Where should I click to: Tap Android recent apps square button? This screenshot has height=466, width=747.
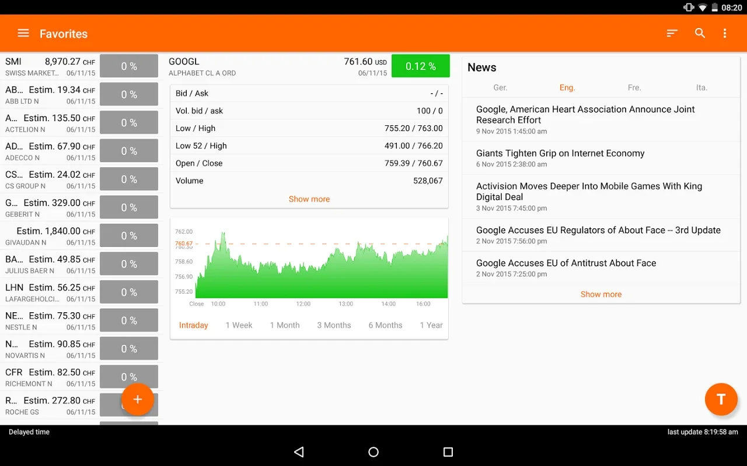coord(448,452)
